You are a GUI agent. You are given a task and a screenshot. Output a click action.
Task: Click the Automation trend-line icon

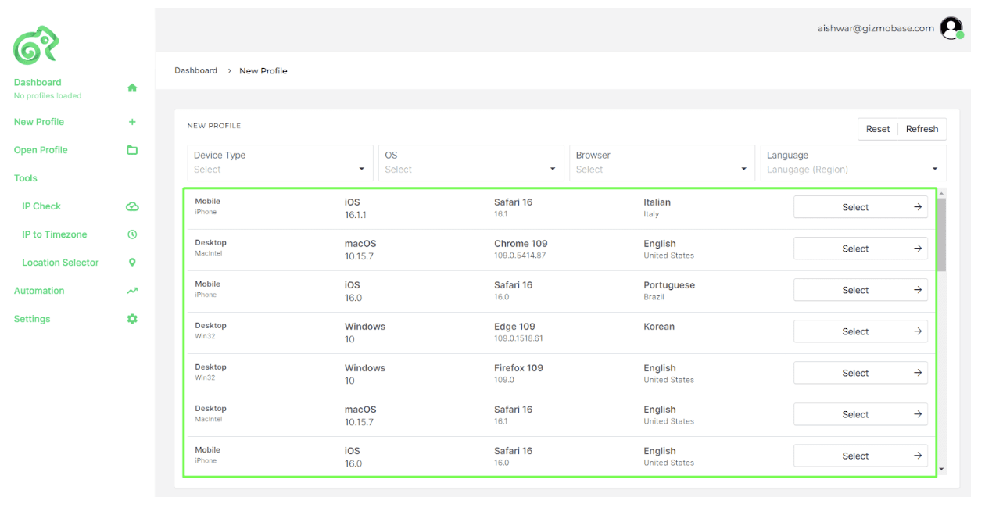tap(132, 291)
